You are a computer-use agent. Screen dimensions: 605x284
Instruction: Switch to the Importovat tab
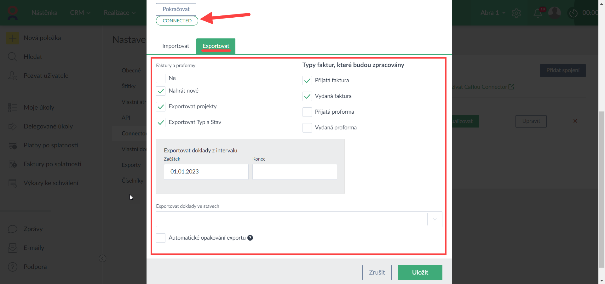(x=176, y=46)
